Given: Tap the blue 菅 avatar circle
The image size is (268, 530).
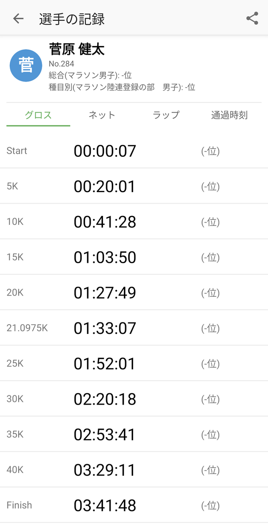Looking at the screenshot, I should [26, 66].
